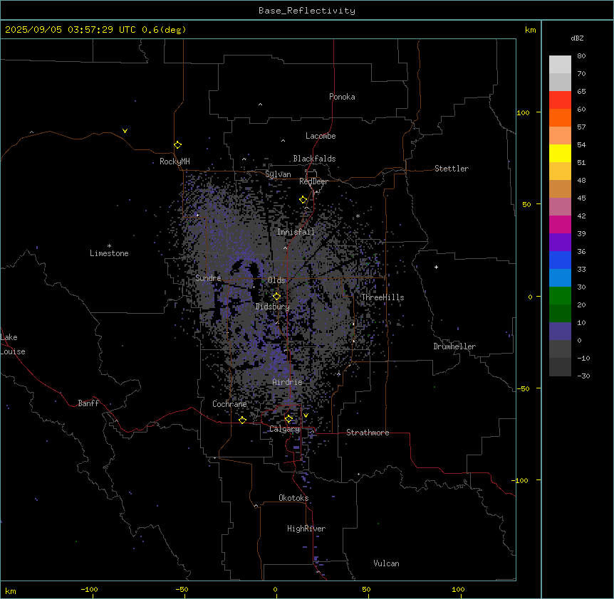Pick the magenta swatch in the dBZ legend
614x599 pixels.
tap(560, 224)
